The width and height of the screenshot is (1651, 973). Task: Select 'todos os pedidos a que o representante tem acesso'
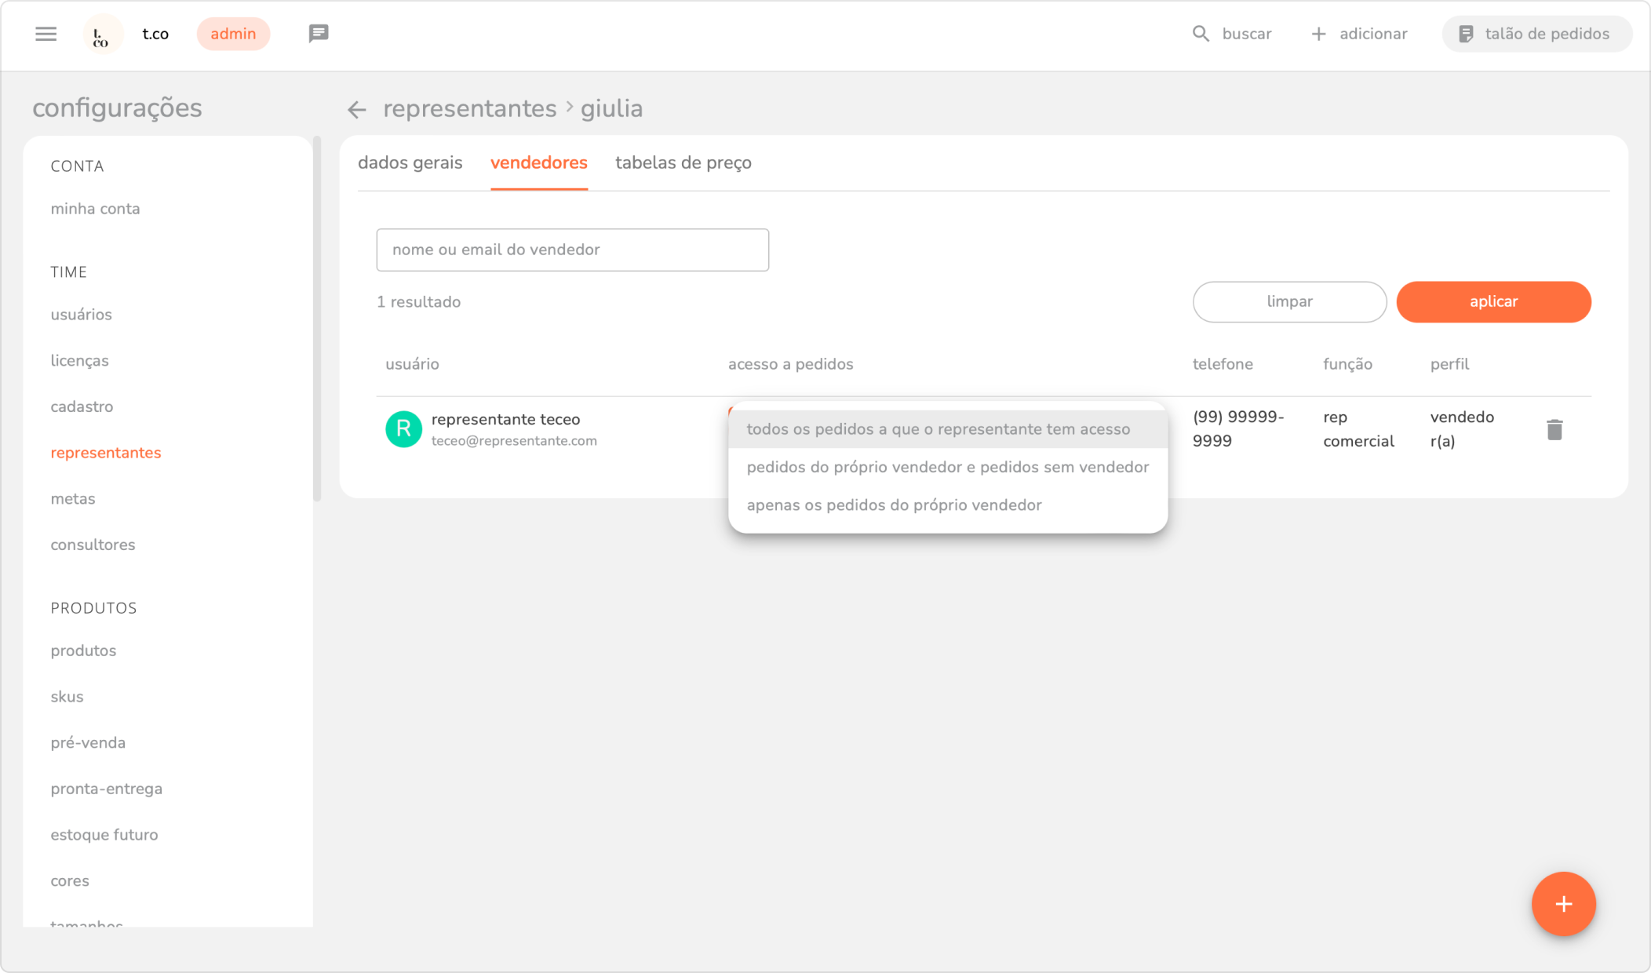pos(938,429)
